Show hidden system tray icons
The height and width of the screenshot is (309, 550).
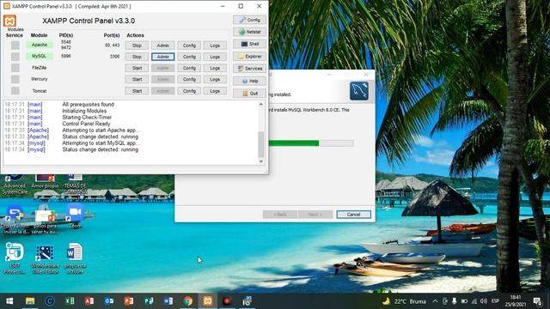[x=435, y=301]
